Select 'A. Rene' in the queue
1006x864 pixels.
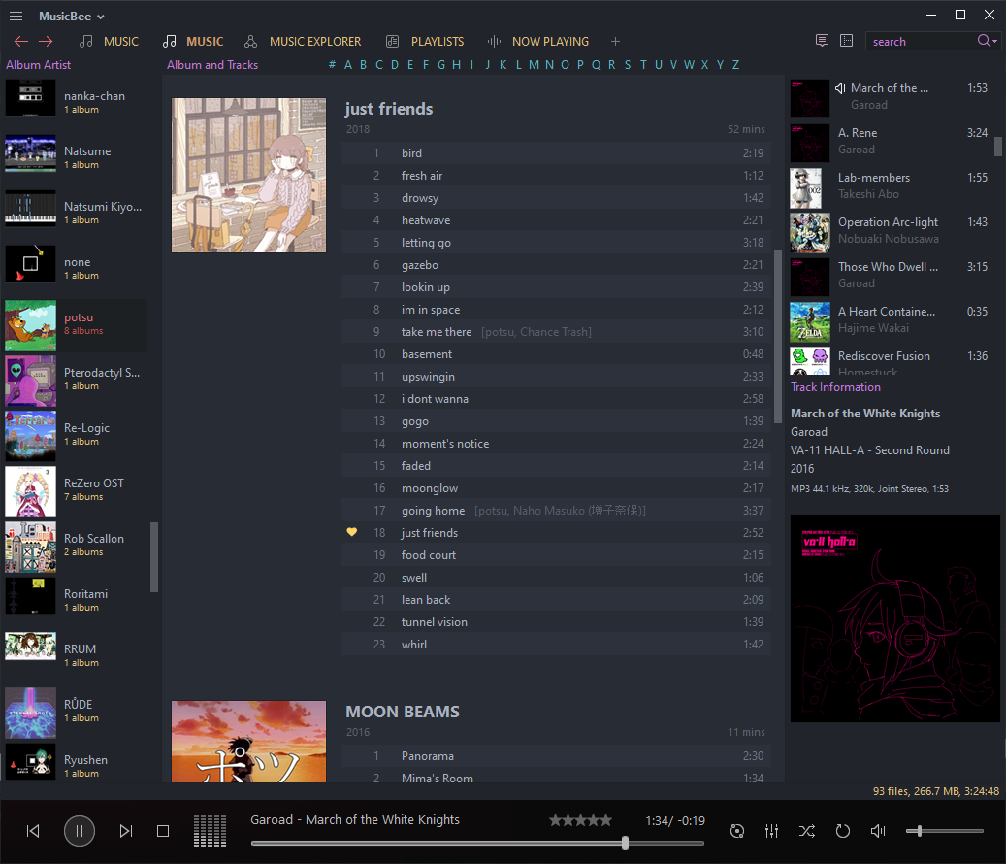click(891, 141)
